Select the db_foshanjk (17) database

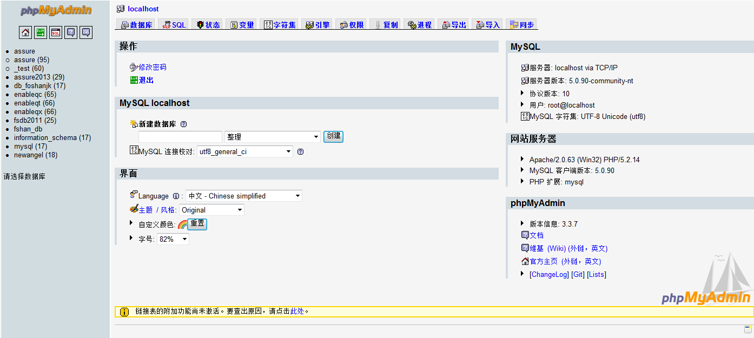[39, 86]
